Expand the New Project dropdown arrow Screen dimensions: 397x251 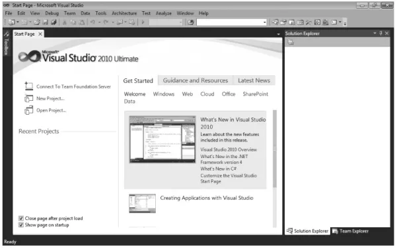coord(18,22)
